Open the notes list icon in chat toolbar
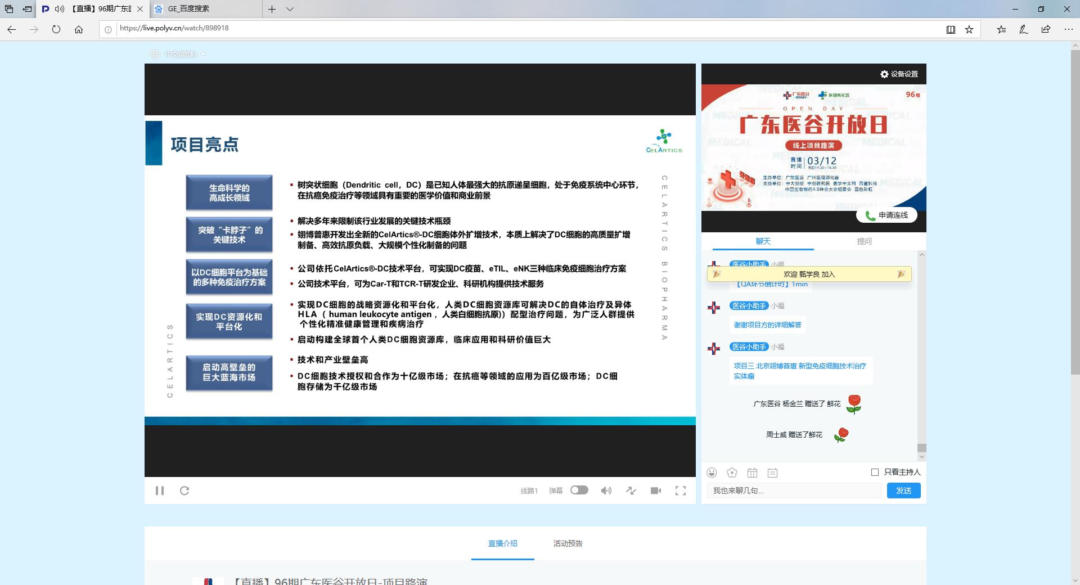Viewport: 1080px width, 585px height. 773,473
